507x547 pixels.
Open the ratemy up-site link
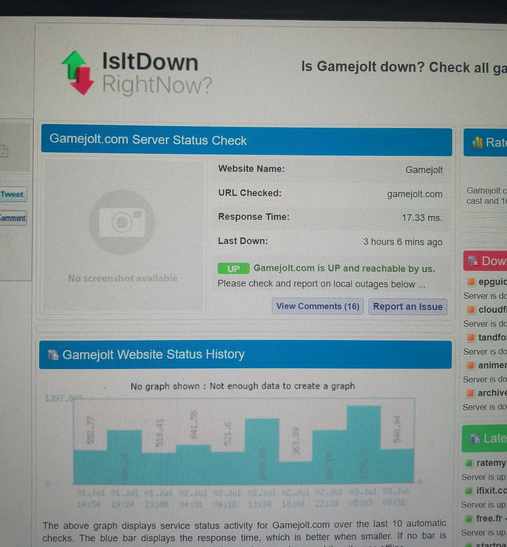click(491, 463)
